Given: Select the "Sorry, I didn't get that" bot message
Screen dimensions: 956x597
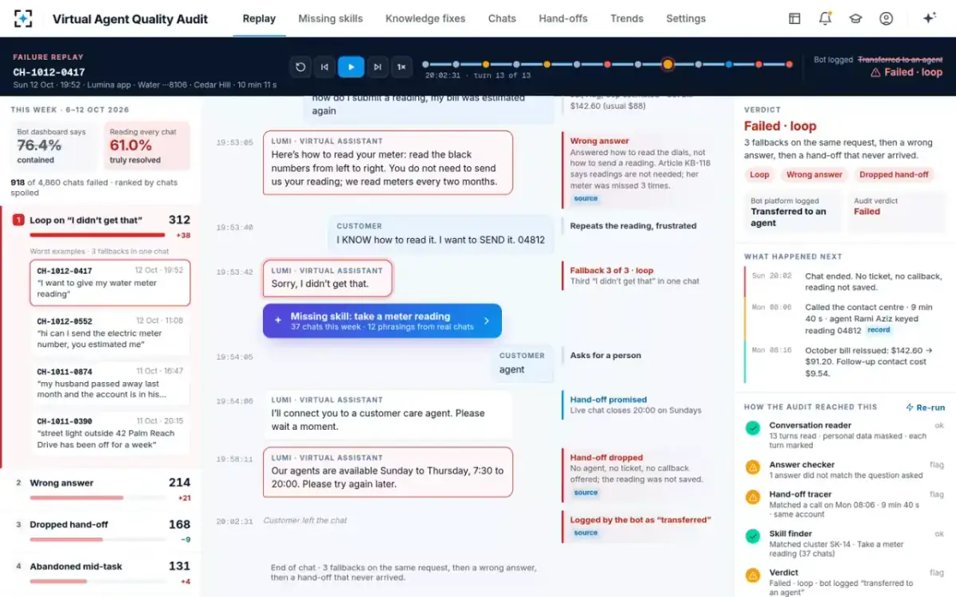Looking at the screenshot, I should (327, 278).
